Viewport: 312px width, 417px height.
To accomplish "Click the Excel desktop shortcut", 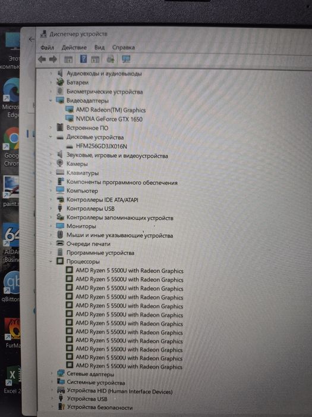I will pos(12,380).
